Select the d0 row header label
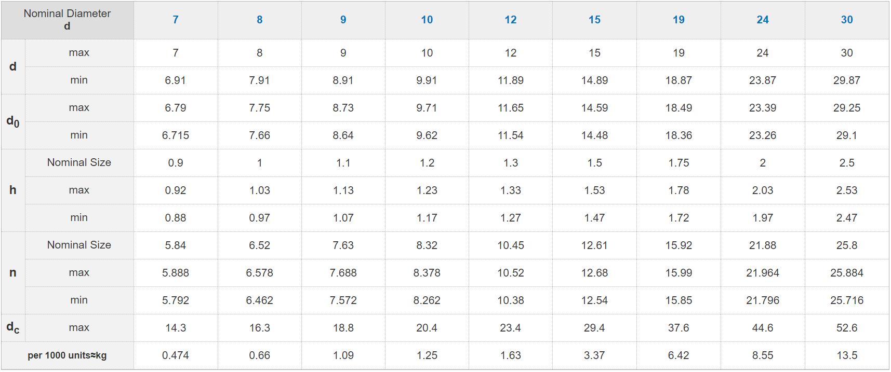The width and height of the screenshot is (891, 372). (x=13, y=121)
